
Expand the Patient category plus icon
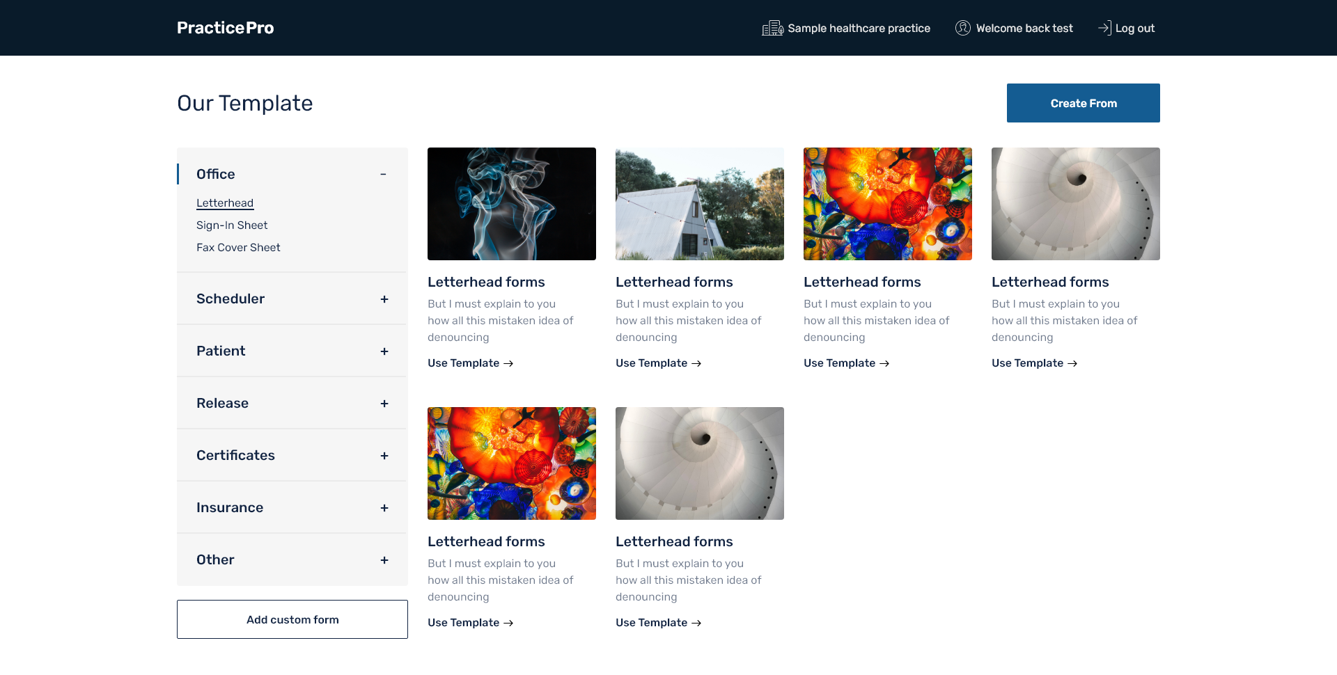(x=384, y=351)
